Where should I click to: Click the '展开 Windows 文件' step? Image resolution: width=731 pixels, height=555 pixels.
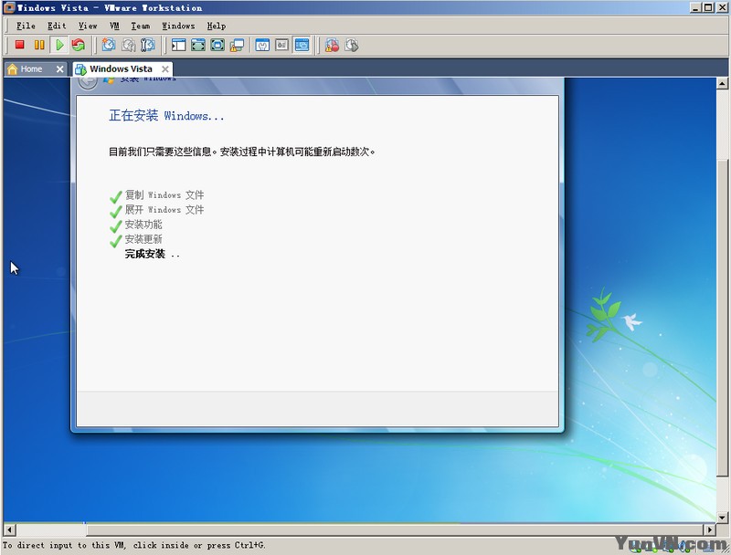pyautogui.click(x=164, y=210)
